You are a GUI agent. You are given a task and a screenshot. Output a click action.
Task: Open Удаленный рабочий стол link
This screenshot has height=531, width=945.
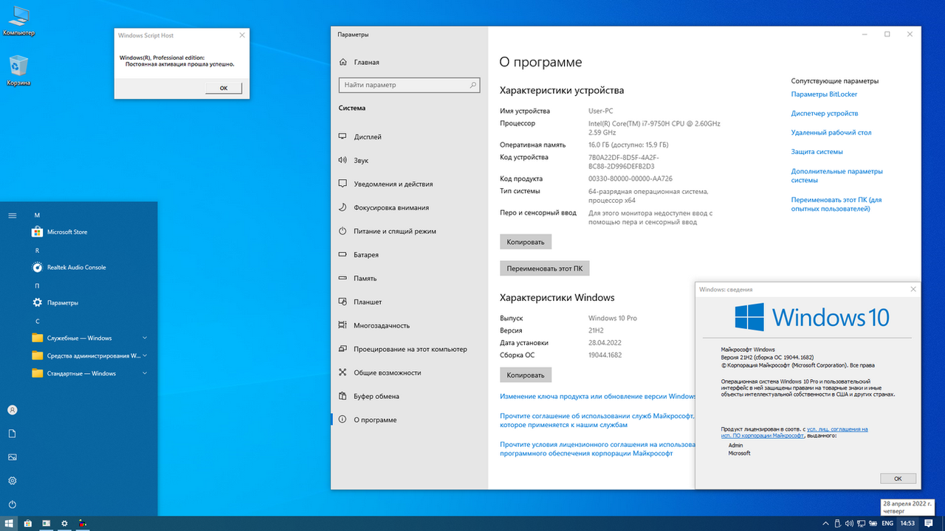(831, 133)
